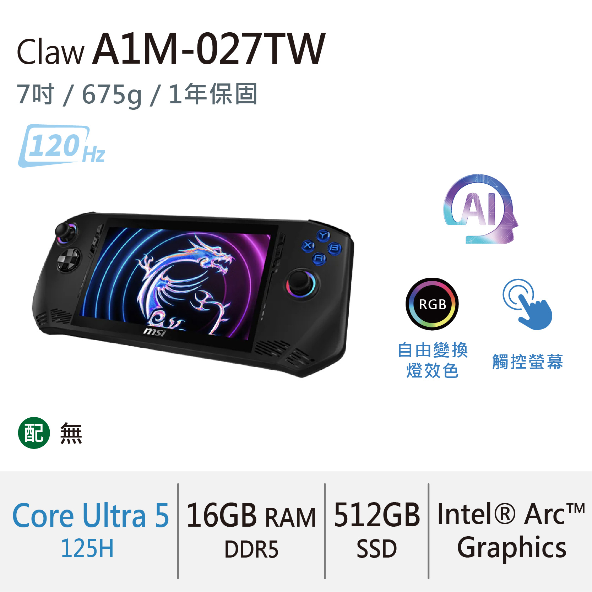This screenshot has width=592, height=592.
Task: Click the D-pad on the handheld
Action: coord(69,260)
